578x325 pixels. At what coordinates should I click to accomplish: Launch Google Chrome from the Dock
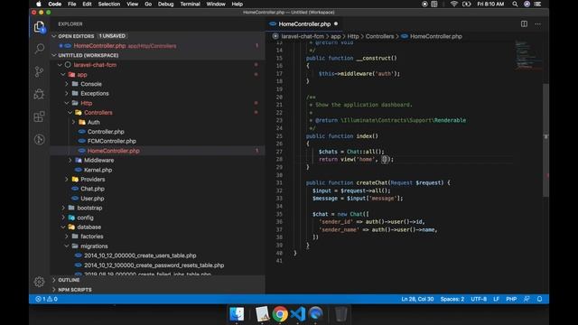click(280, 314)
